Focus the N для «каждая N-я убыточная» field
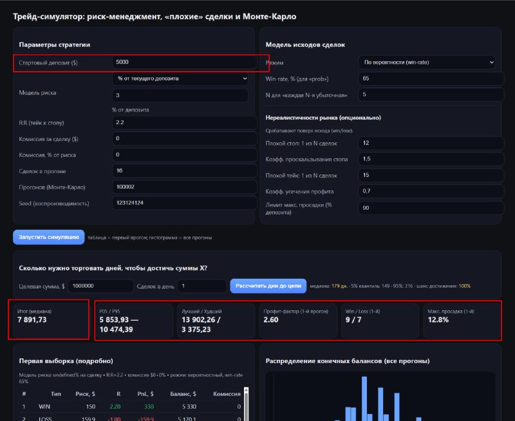 (x=431, y=95)
